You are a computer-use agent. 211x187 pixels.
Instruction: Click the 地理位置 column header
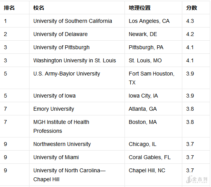[140, 8]
